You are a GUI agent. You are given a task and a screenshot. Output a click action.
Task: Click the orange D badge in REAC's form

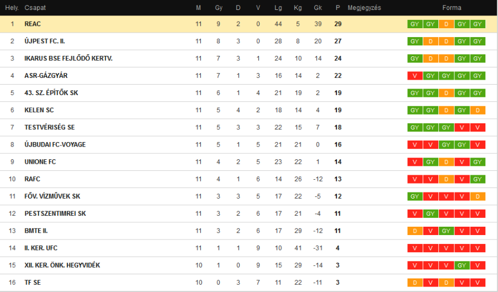pyautogui.click(x=447, y=24)
